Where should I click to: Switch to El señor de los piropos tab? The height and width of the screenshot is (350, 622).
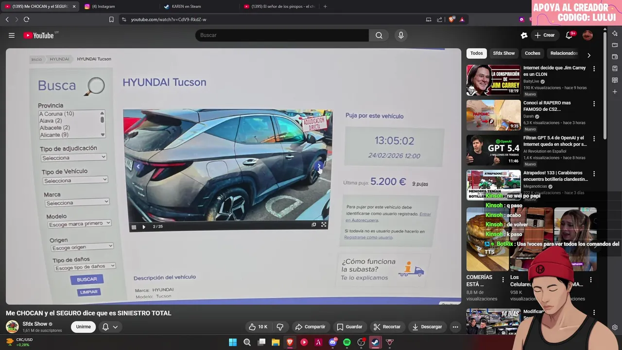(x=279, y=6)
